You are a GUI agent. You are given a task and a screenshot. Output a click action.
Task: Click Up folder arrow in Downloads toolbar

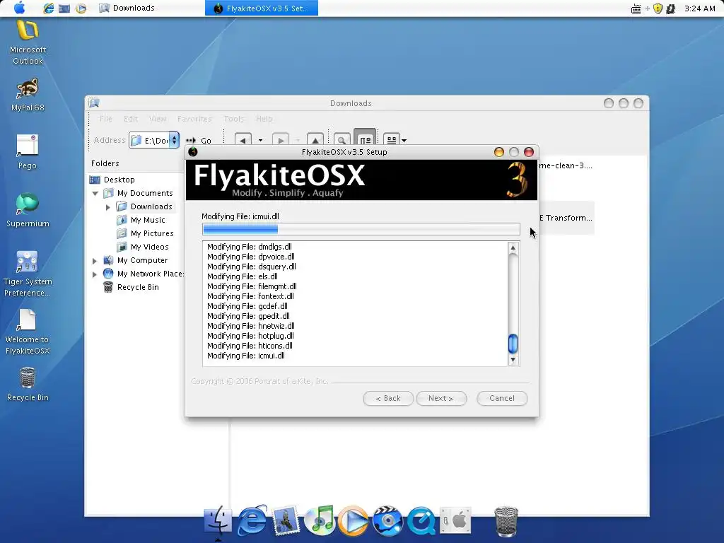click(x=315, y=139)
